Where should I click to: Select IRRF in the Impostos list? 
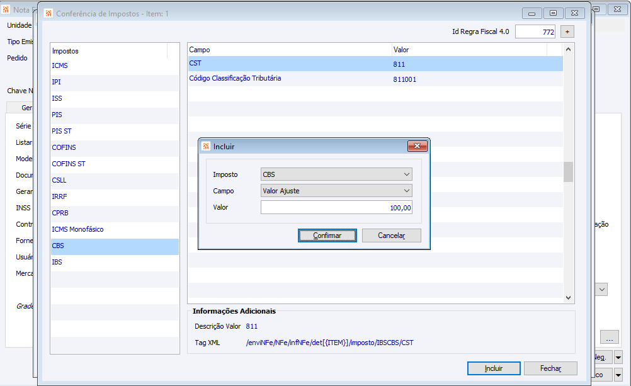[x=115, y=197]
